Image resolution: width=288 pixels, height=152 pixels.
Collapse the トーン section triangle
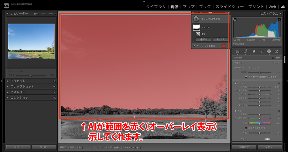tap(236, 83)
